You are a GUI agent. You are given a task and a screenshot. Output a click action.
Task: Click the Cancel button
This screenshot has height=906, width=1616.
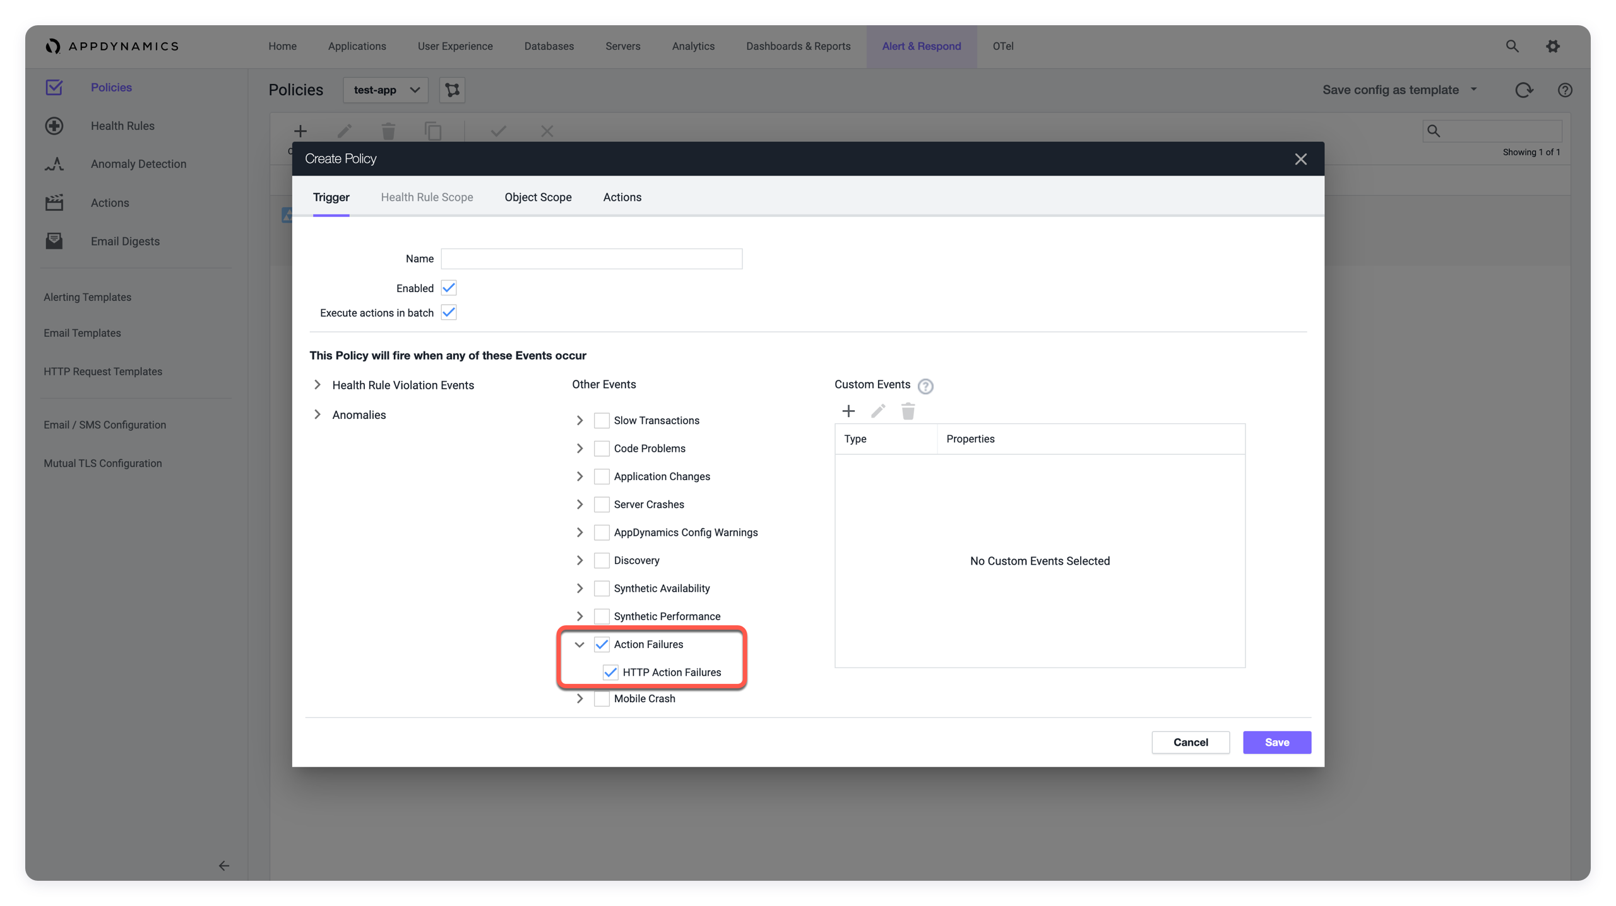click(x=1191, y=742)
